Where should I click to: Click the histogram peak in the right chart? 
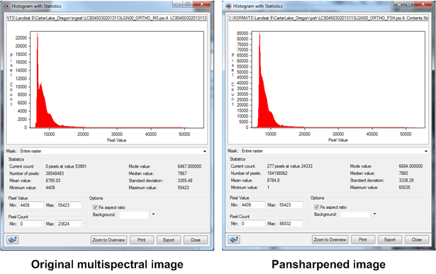(x=259, y=35)
